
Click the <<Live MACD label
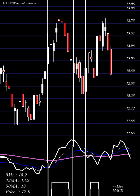click(x=118, y=188)
